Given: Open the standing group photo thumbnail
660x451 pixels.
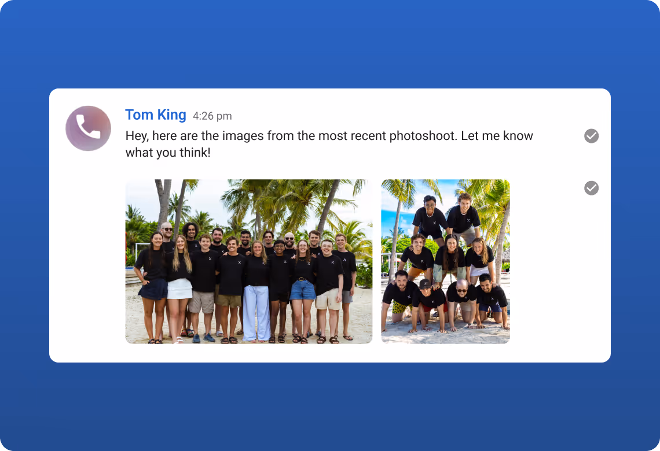Looking at the screenshot, I should 249,261.
